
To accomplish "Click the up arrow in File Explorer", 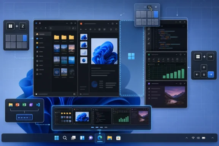I will [46, 28].
